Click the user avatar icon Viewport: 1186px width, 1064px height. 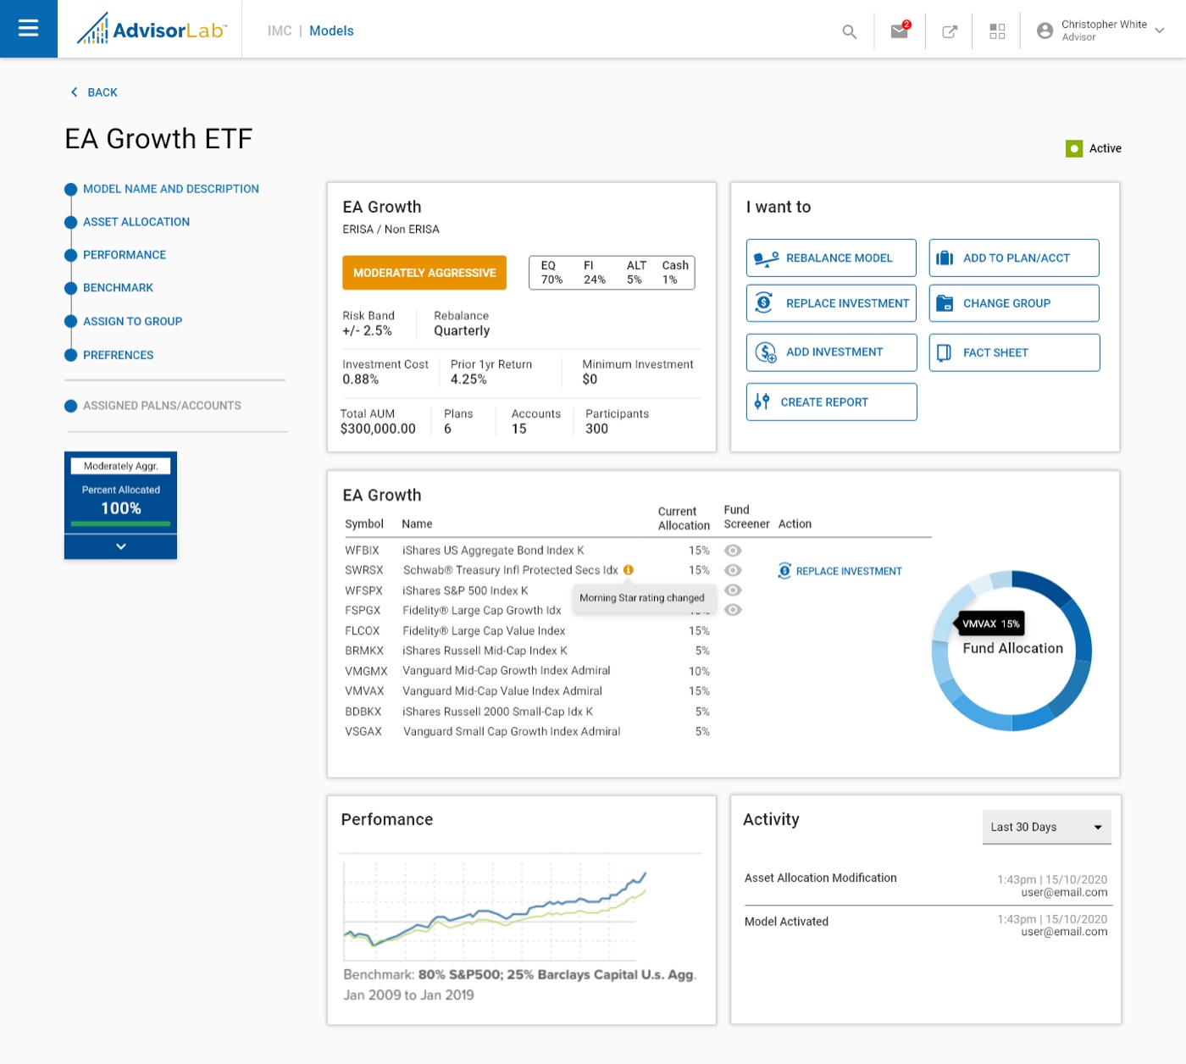pos(1045,30)
